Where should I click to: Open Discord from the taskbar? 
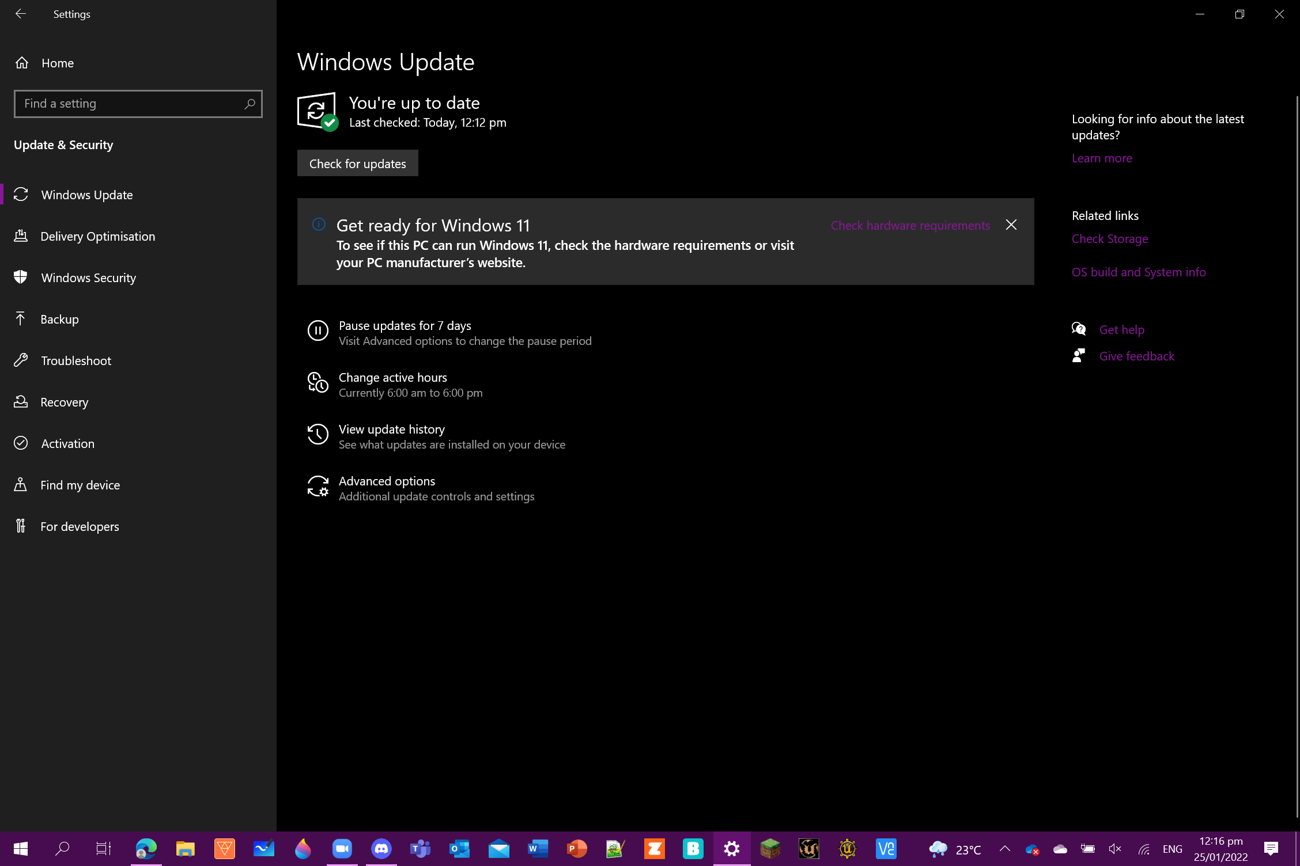click(x=381, y=849)
